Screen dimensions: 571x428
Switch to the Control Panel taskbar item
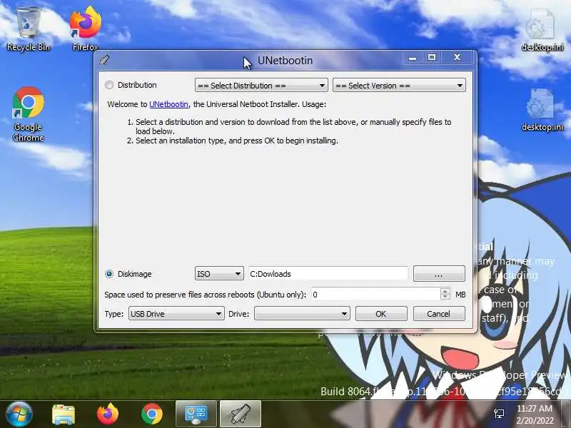tap(196, 414)
